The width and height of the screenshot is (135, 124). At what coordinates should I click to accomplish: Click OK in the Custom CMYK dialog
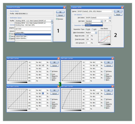coord(118,11)
